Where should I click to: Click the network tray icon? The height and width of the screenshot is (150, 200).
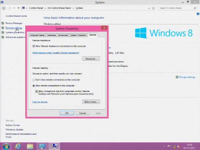coord(174,147)
